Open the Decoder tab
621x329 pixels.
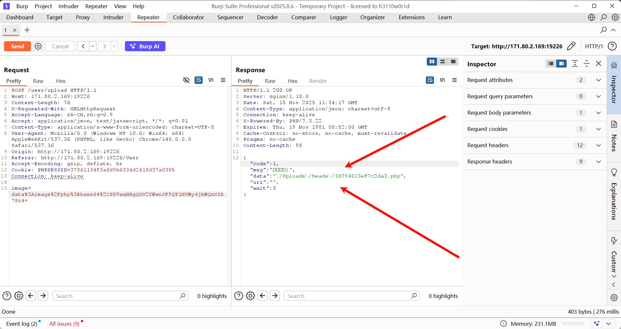coord(267,17)
